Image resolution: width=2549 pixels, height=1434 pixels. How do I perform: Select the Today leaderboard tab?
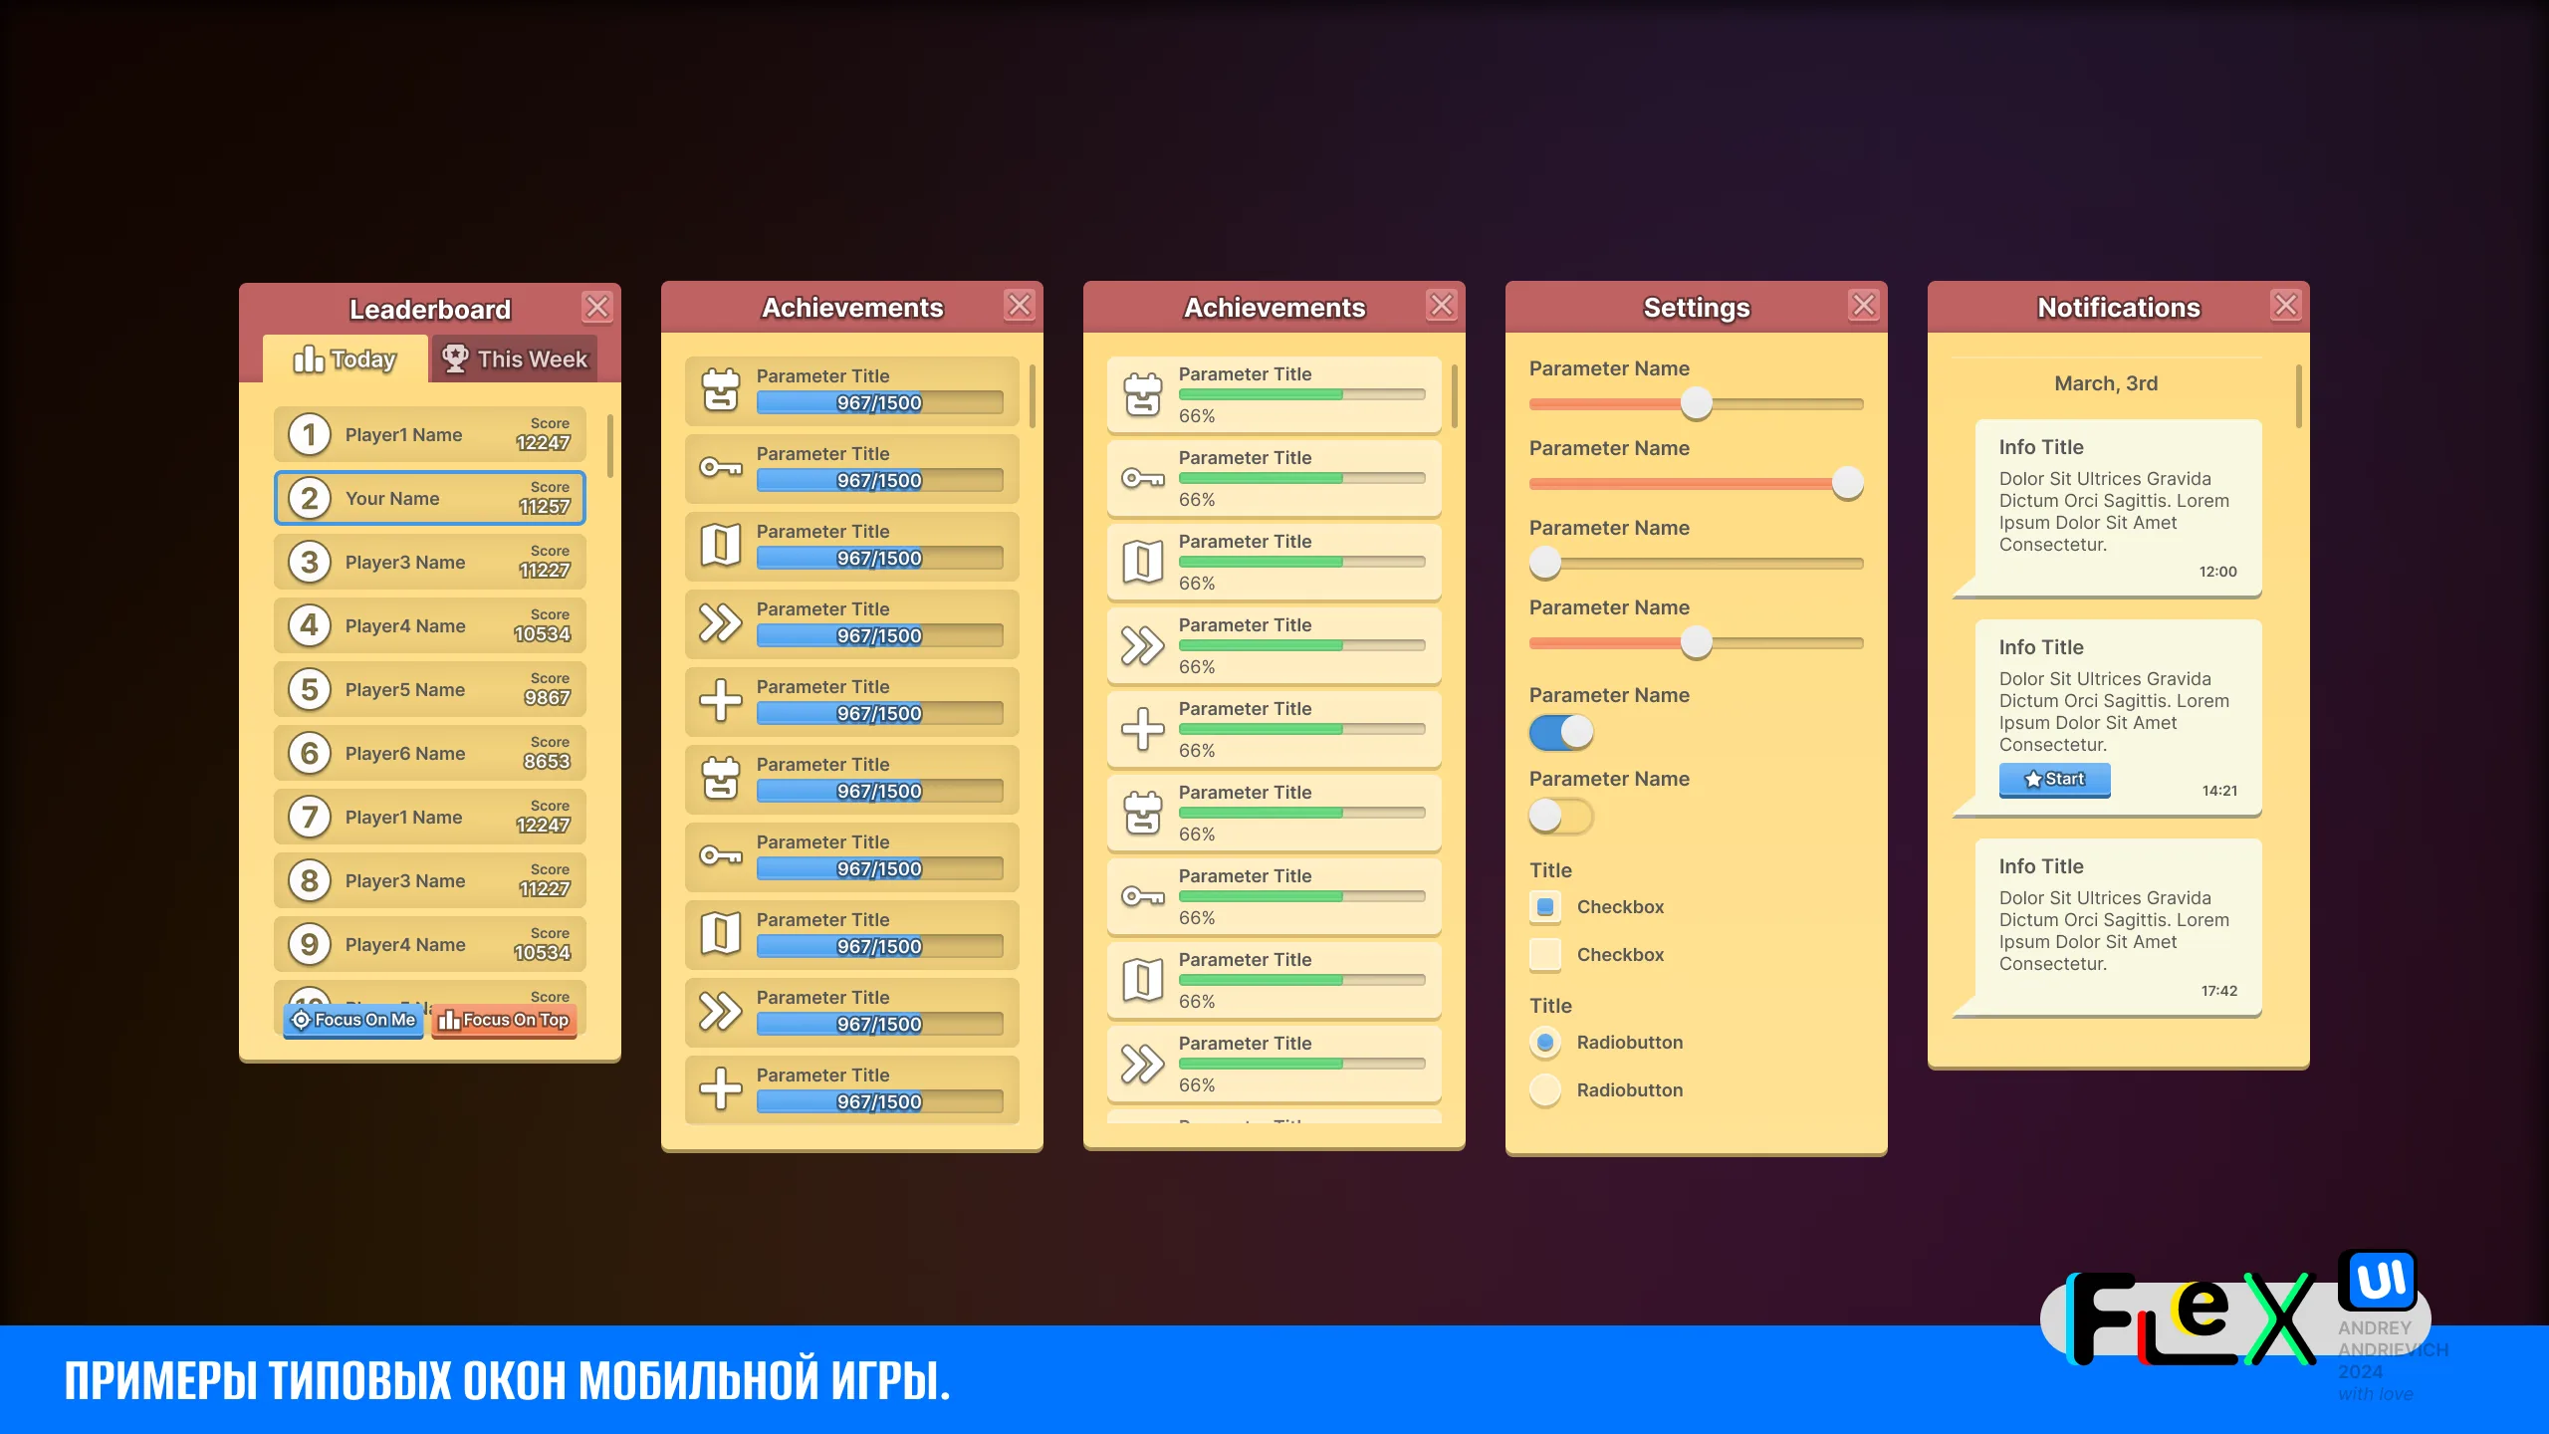(x=345, y=358)
